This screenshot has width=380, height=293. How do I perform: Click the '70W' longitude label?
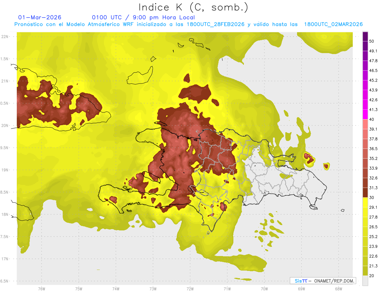(x=264, y=289)
